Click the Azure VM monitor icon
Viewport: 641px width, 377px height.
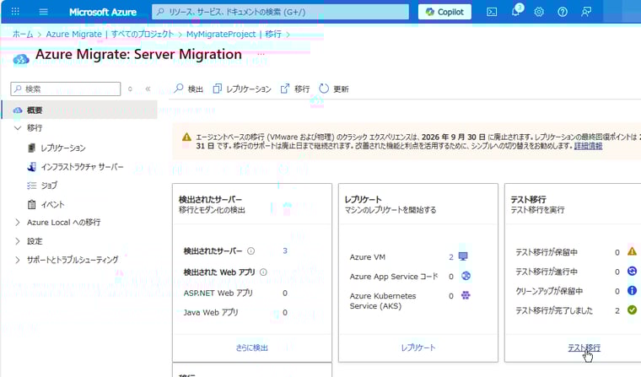(463, 256)
